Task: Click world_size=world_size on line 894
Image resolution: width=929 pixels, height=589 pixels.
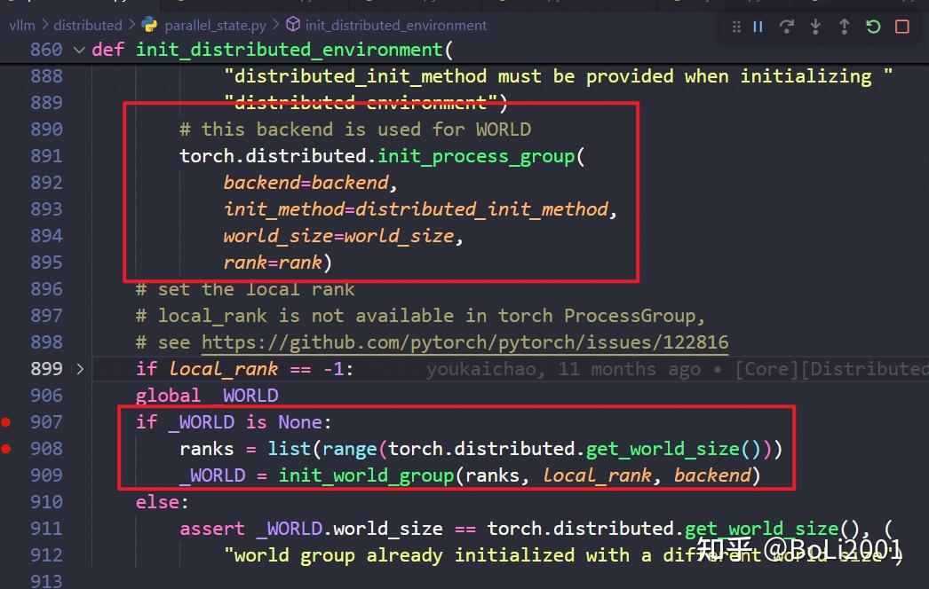Action: pyautogui.click(x=338, y=236)
